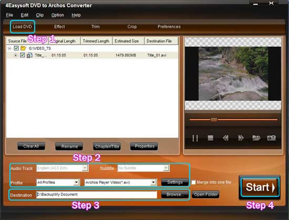Open the File menu

9,15
